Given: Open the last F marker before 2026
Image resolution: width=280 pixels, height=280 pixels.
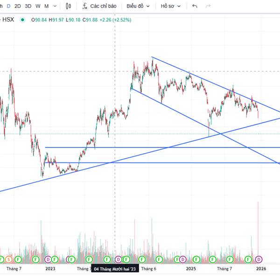Looking at the screenshot, I should click(x=248, y=259).
